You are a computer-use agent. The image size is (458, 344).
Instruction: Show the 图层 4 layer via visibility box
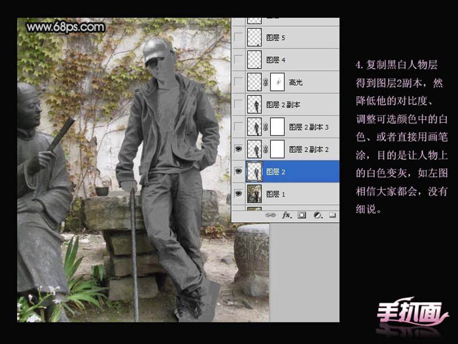[238, 60]
